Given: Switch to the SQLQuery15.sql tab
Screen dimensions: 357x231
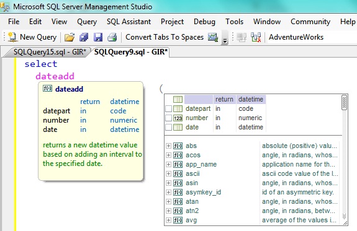Looking at the screenshot, I should (50, 52).
